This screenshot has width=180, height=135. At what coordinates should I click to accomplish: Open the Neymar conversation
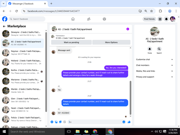point(22,53)
